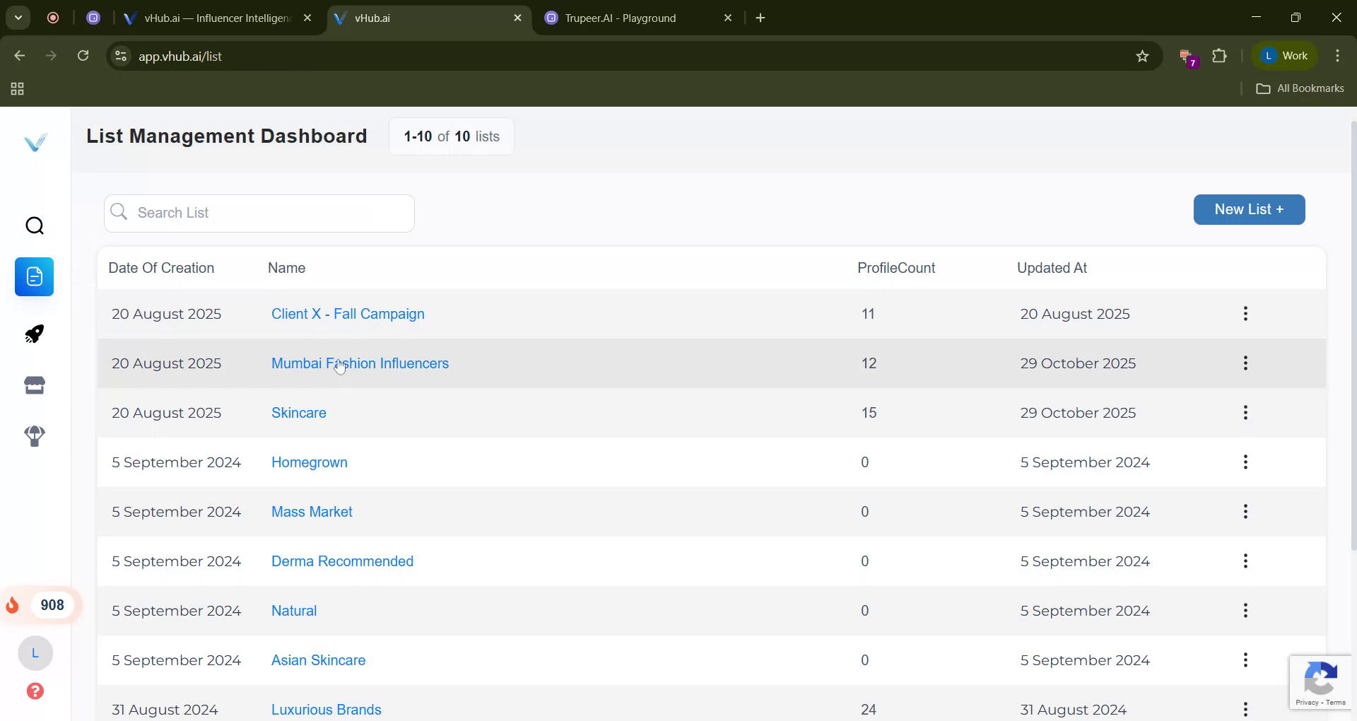Bookmark the page using the star icon
This screenshot has height=721, width=1357.
point(1143,56)
